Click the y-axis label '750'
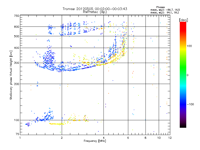The image size is (200, 150). coord(16,16)
